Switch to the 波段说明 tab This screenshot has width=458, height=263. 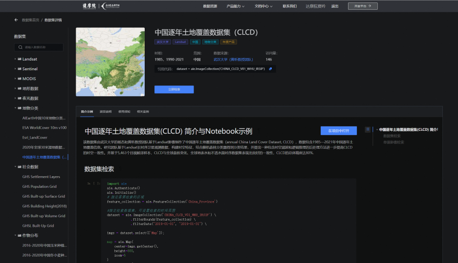coord(106,112)
